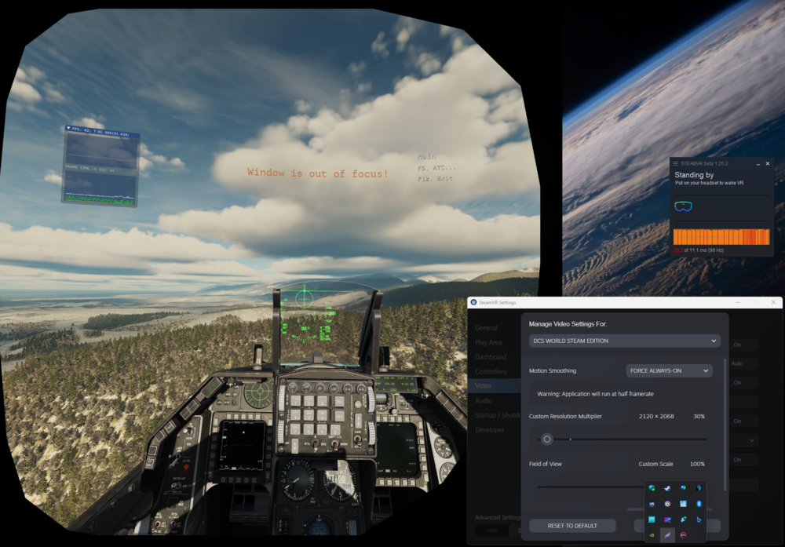The height and width of the screenshot is (547, 785).
Task: Click the Custom Resolution Multiplier slider handle
Action: 547,439
